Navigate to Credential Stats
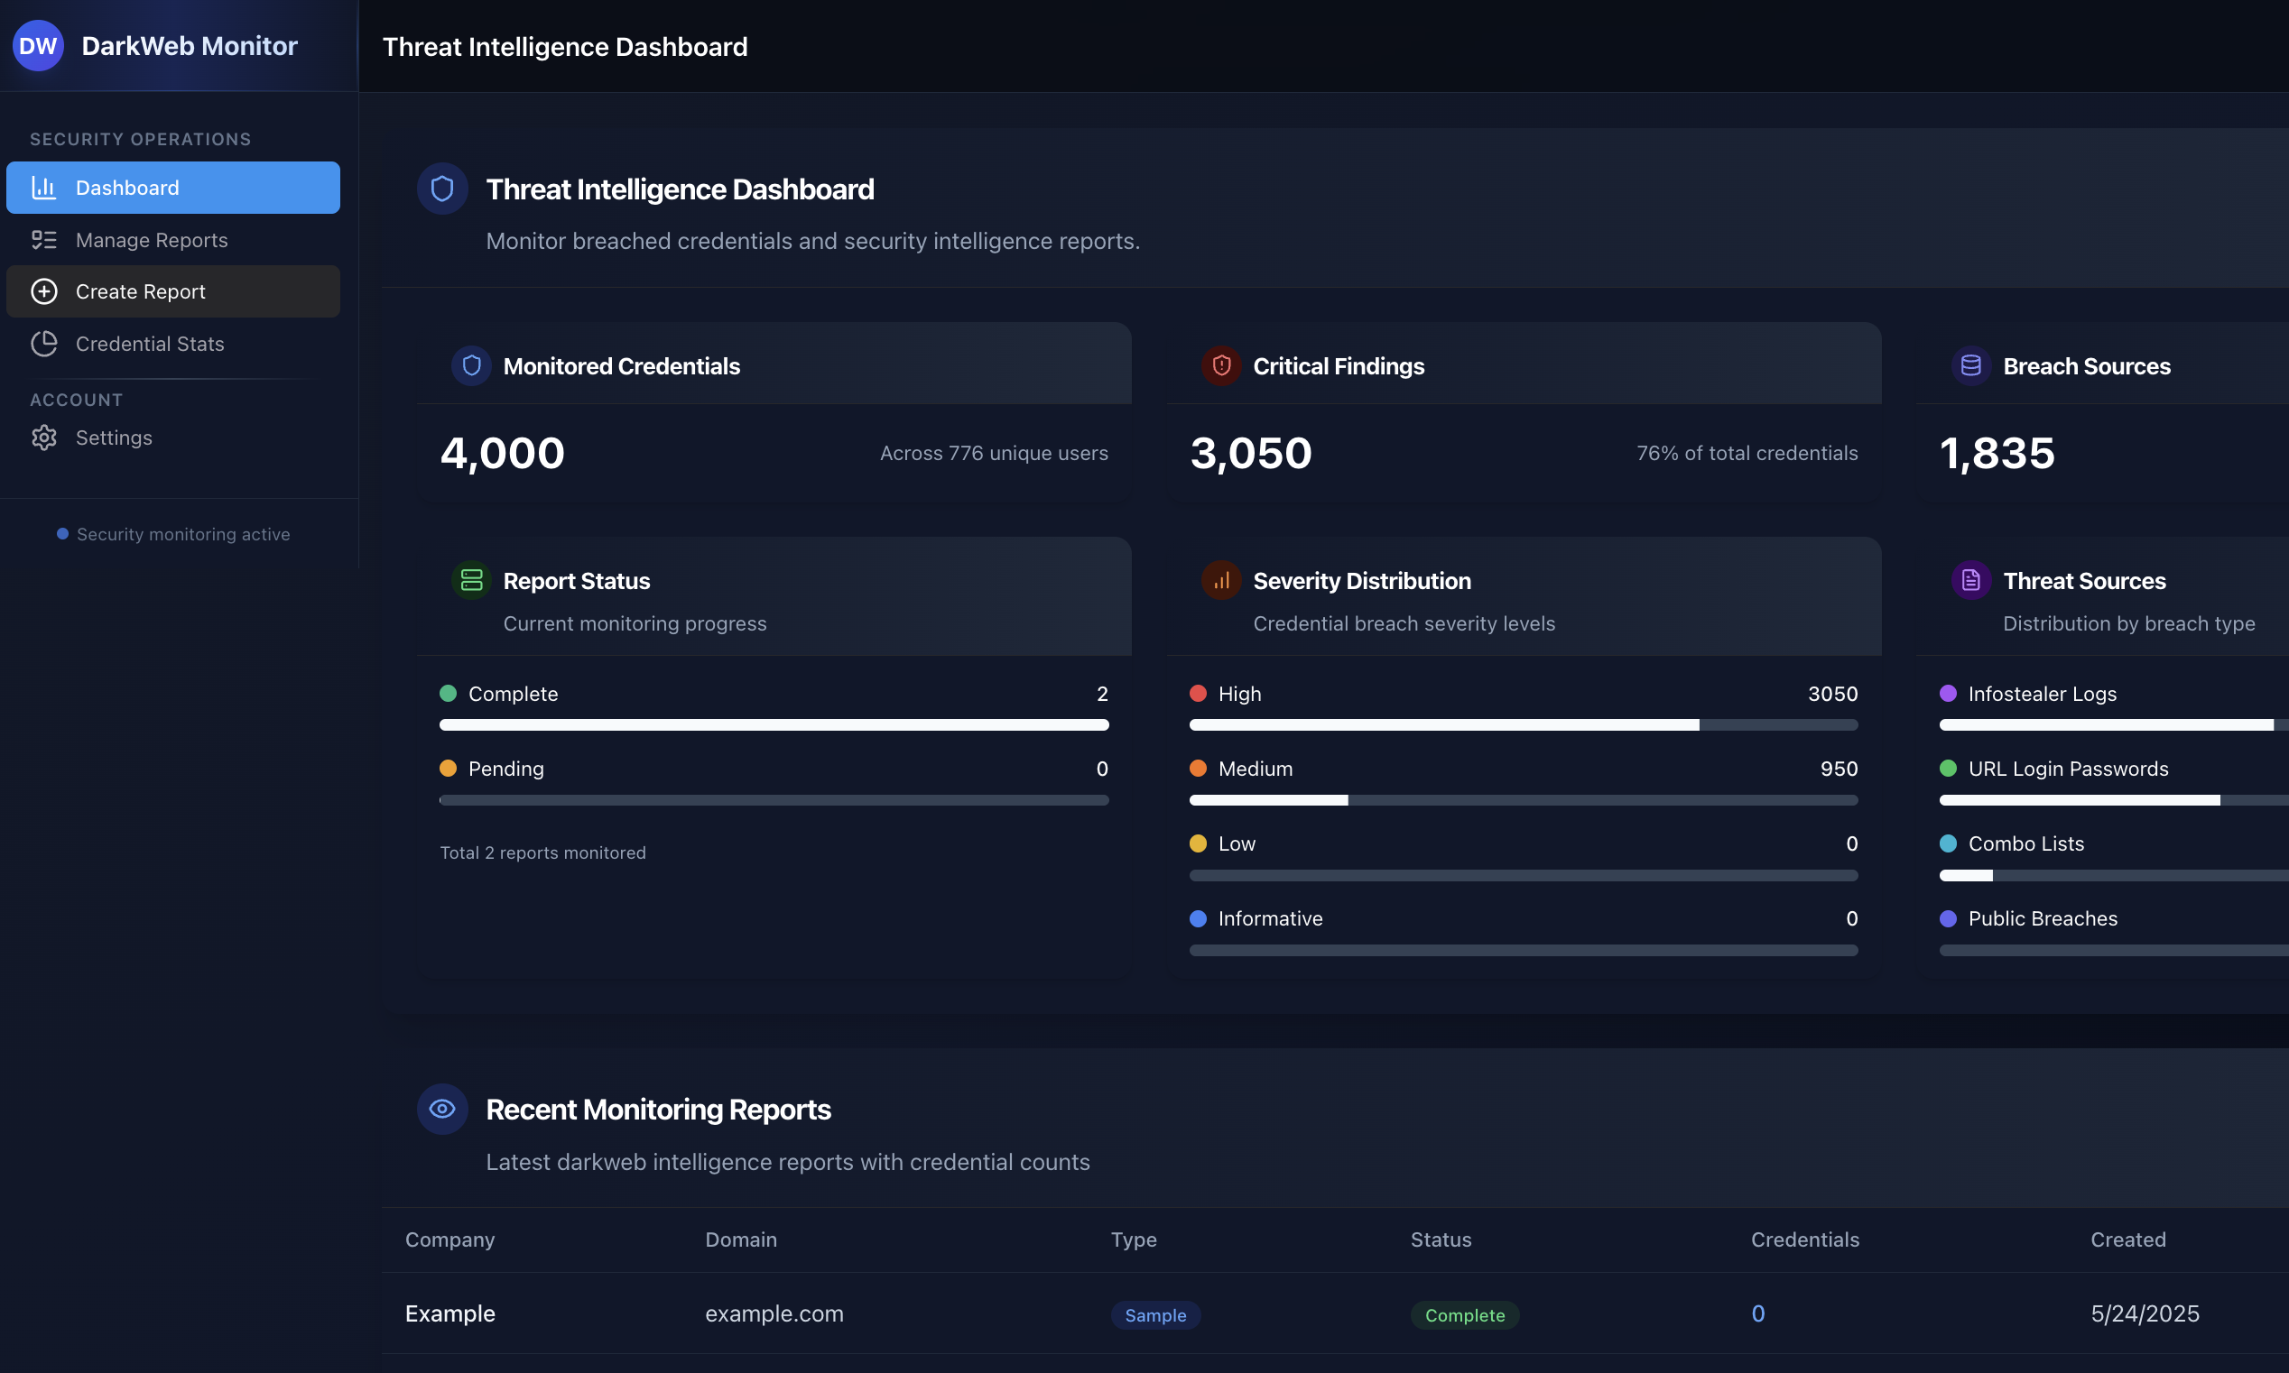Image resolution: width=2289 pixels, height=1373 pixels. point(150,345)
